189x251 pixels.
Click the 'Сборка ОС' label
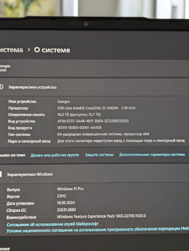(x=16, y=210)
